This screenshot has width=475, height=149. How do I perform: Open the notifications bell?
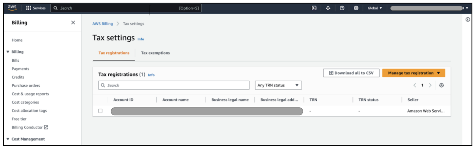(x=328, y=8)
